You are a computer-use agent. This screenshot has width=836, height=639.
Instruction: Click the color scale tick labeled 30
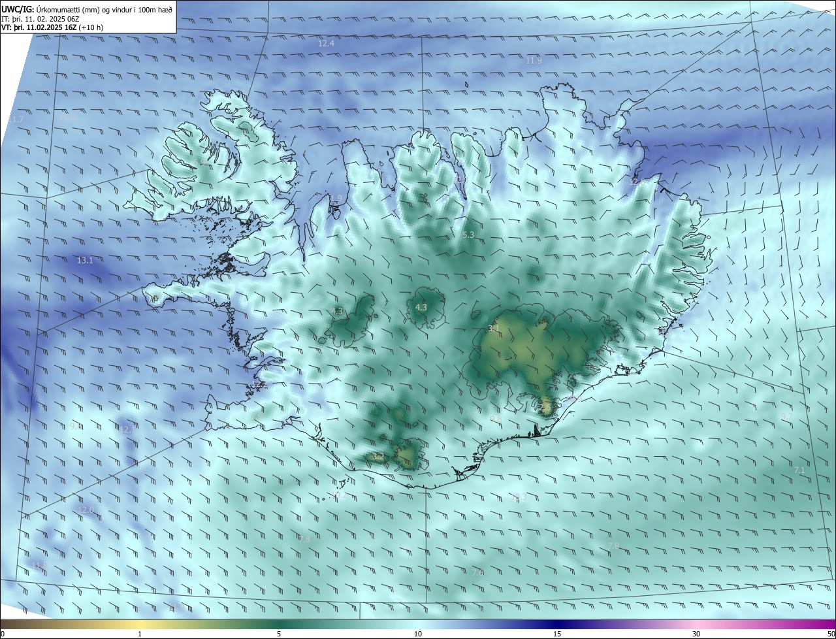(x=696, y=634)
